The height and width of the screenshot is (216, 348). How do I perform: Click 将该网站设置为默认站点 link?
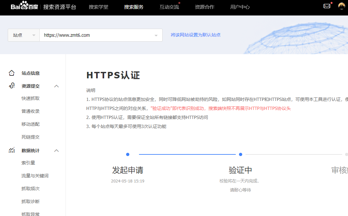tap(195, 35)
